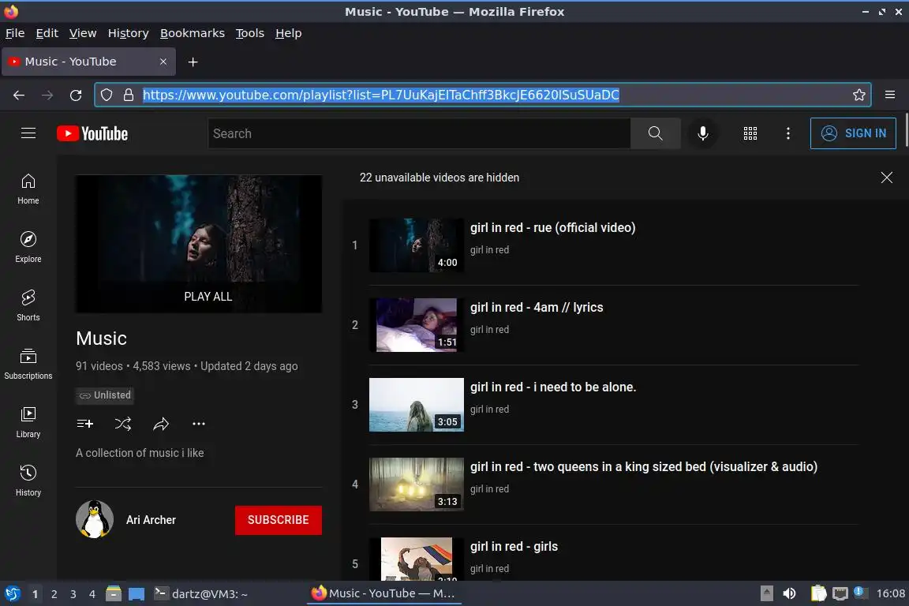Open the file manager taskbar launcher
909x606 pixels.
(x=114, y=593)
